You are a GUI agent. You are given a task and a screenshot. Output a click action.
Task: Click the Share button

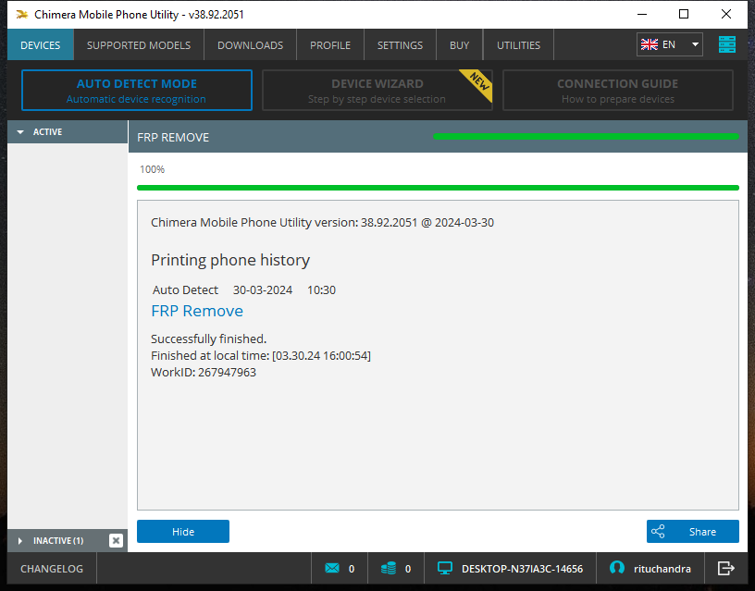pos(692,531)
